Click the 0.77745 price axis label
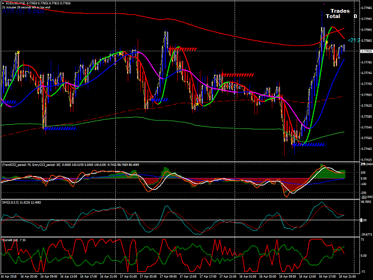 366,73
